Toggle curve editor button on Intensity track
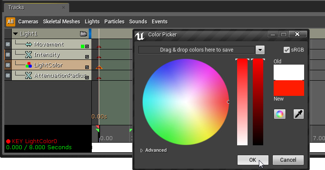325x170 pixels. coord(87,57)
